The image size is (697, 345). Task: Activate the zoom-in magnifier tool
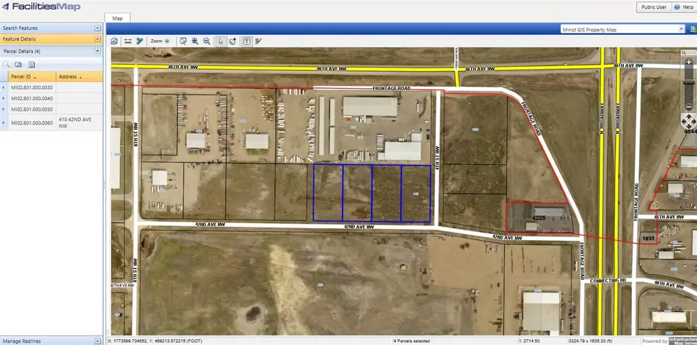[x=194, y=41]
